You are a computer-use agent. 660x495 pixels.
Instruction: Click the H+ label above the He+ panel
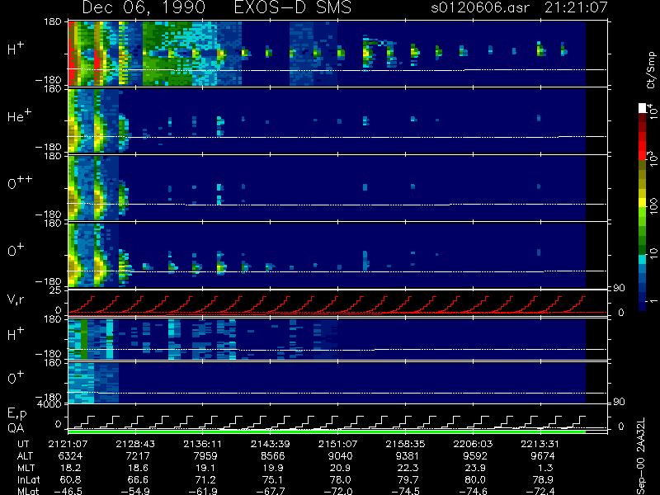click(16, 49)
